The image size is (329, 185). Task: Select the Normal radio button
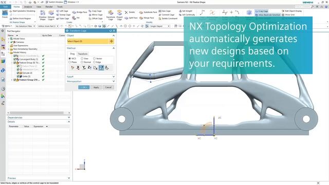click(x=82, y=62)
